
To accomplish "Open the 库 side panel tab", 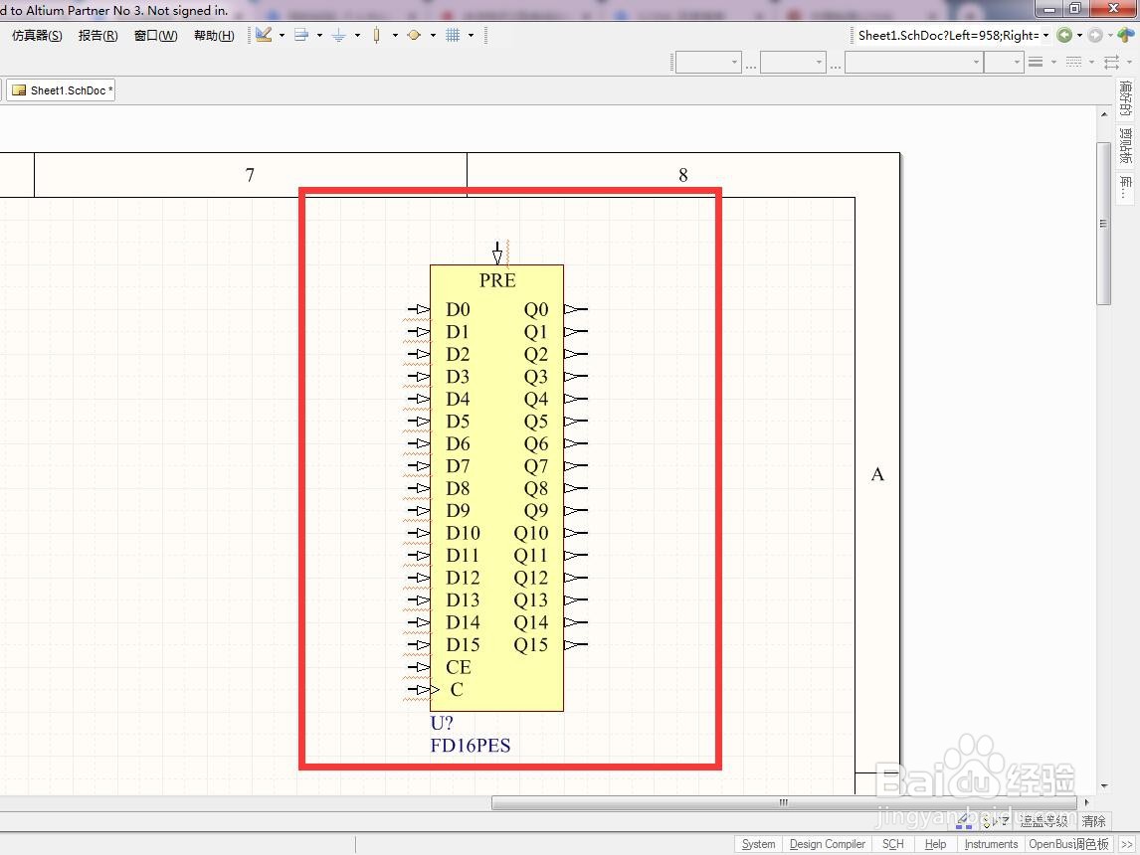I will tap(1125, 187).
